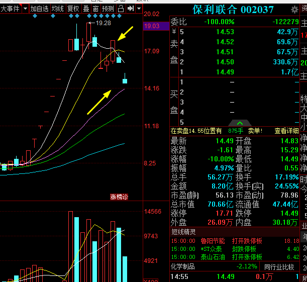Viewport: 307px width, 282px height.
Task: Click the 市盈(动) 78.96 value
Action: 289,195
